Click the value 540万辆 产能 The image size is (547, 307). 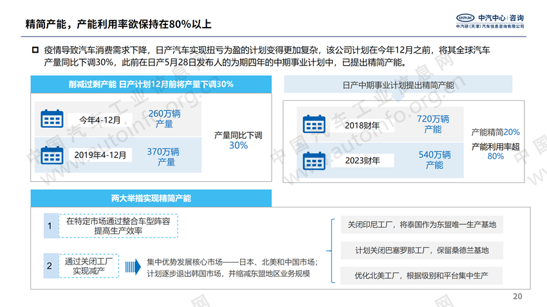point(434,159)
